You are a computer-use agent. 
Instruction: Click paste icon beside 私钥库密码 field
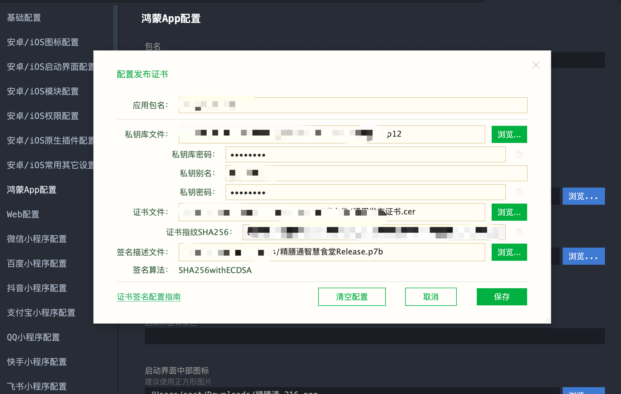[519, 155]
